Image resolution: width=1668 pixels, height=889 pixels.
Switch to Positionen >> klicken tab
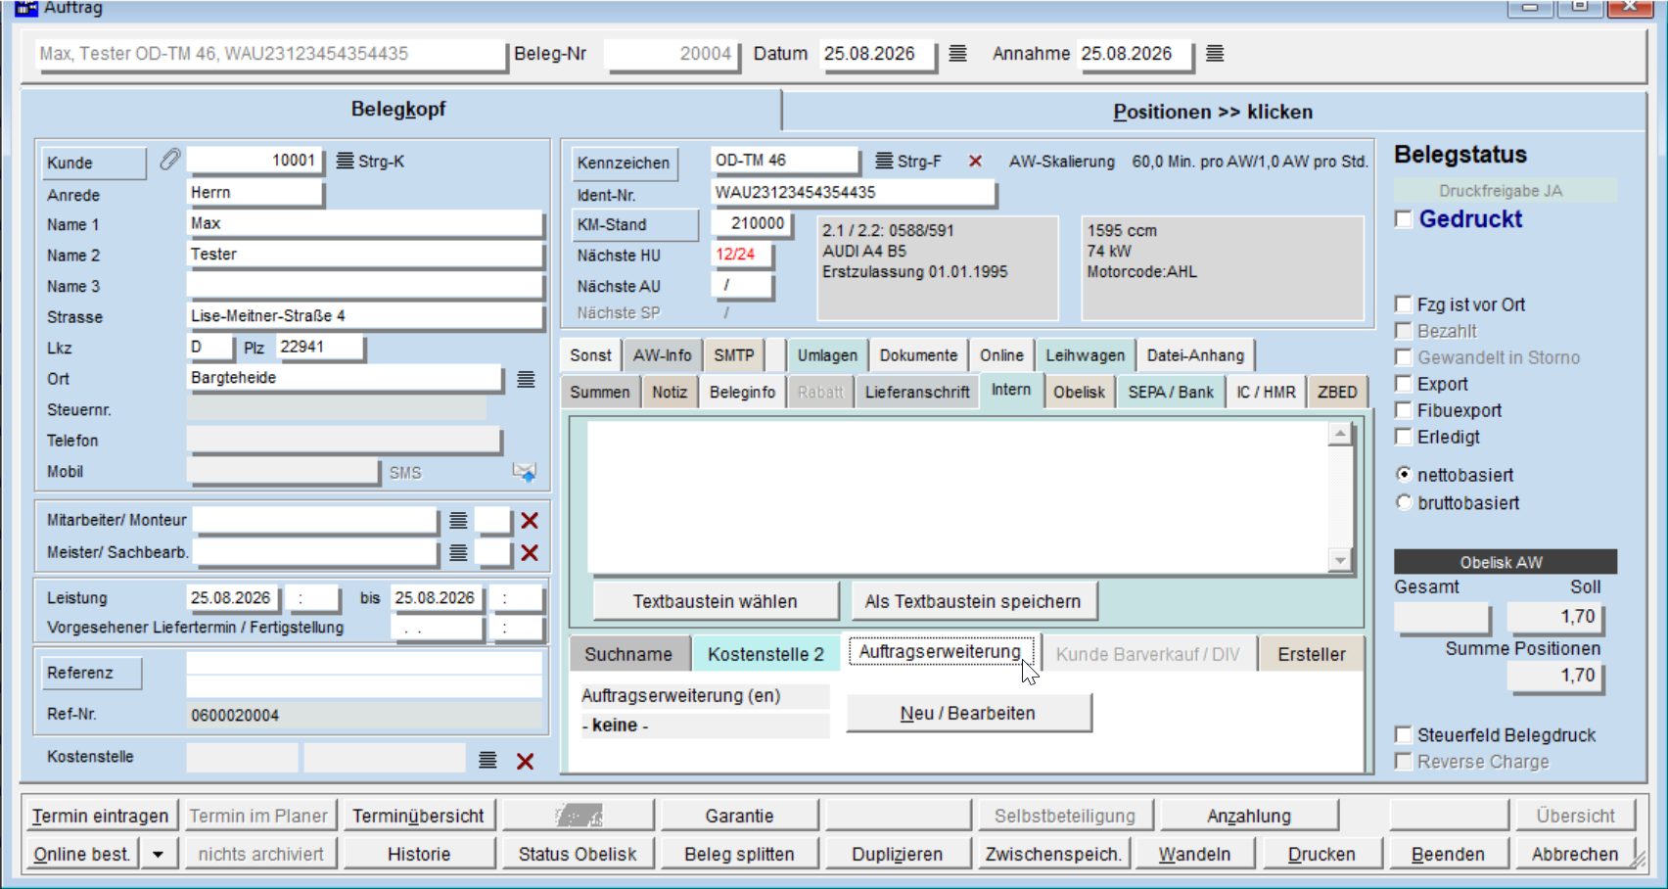(x=1213, y=112)
